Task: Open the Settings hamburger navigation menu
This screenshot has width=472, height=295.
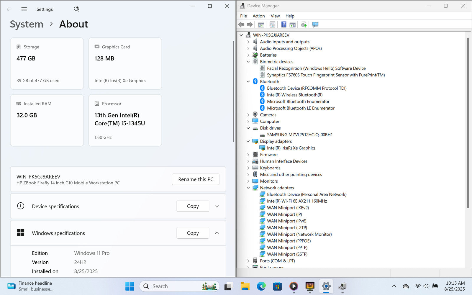Action: pyautogui.click(x=24, y=9)
